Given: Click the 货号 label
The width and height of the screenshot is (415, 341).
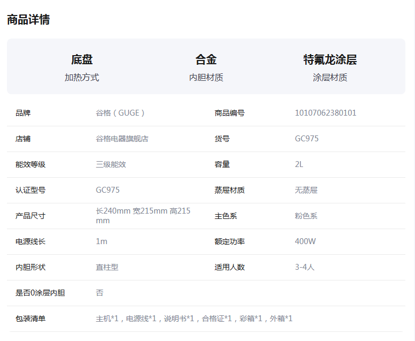Looking at the screenshot, I should click(x=222, y=139).
